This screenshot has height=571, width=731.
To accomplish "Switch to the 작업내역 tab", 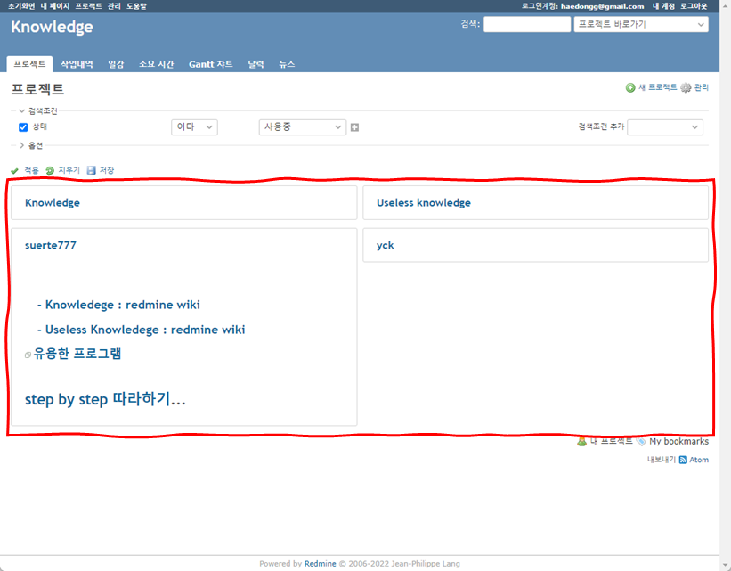I will [77, 64].
